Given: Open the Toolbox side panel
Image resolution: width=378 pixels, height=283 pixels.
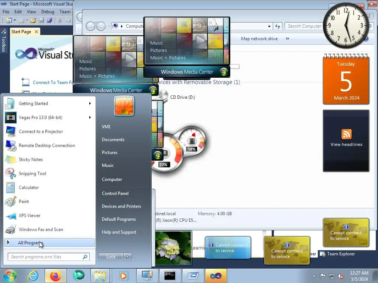Looking at the screenshot, I should click(x=3, y=41).
